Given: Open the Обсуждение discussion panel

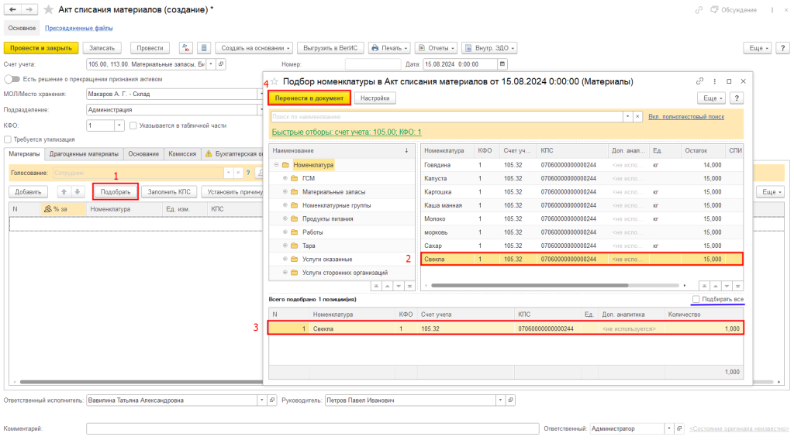Looking at the screenshot, I should pos(713,9).
